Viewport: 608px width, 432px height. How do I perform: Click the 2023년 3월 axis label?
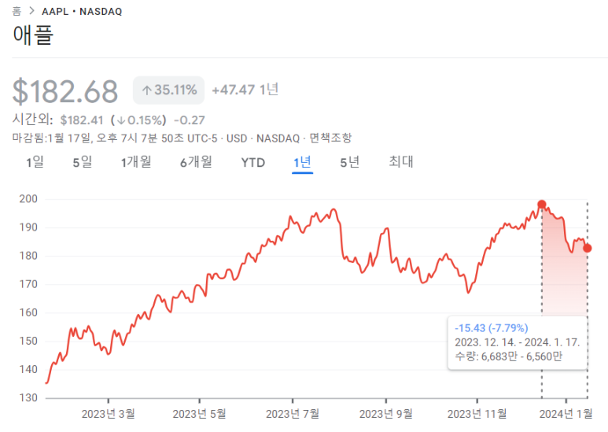click(109, 414)
